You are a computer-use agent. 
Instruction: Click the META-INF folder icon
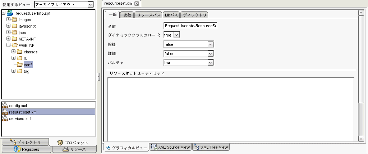pos(14,39)
